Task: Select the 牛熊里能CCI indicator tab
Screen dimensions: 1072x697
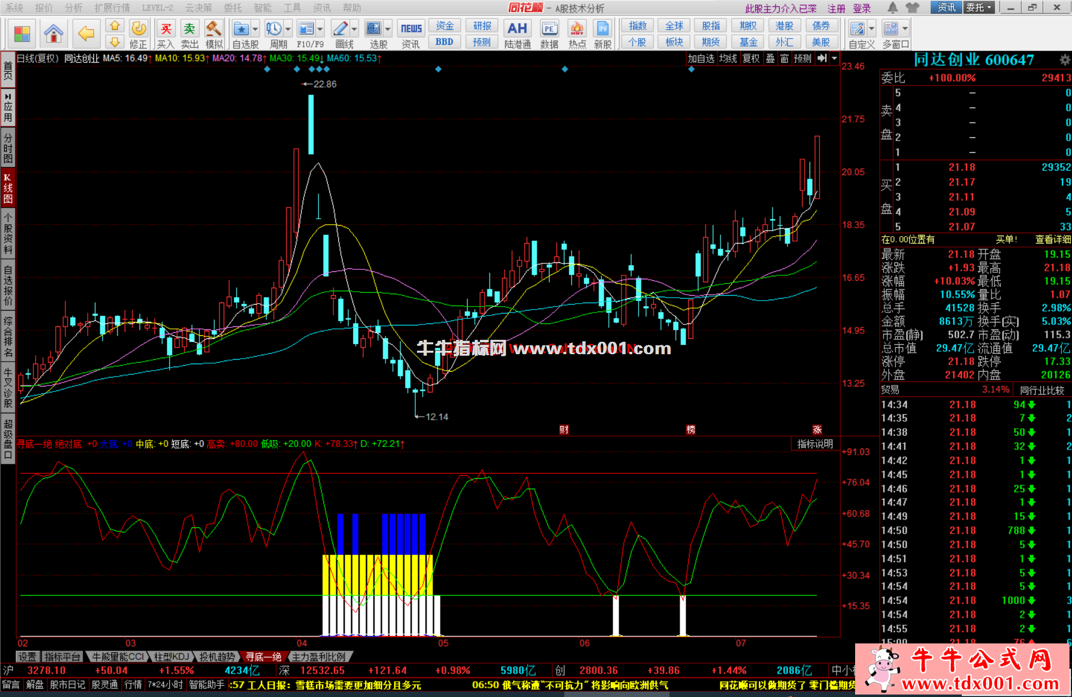Action: click(118, 657)
